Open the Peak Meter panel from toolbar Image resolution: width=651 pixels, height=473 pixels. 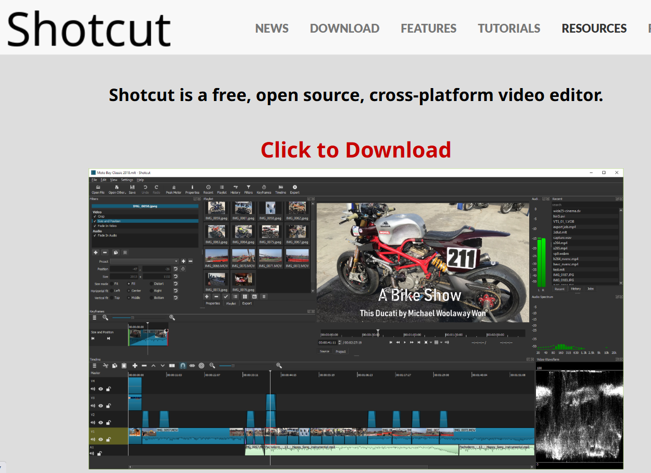174,189
